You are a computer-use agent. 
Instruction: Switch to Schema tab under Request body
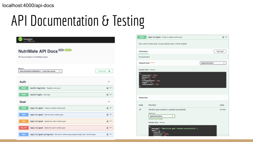click(153, 70)
